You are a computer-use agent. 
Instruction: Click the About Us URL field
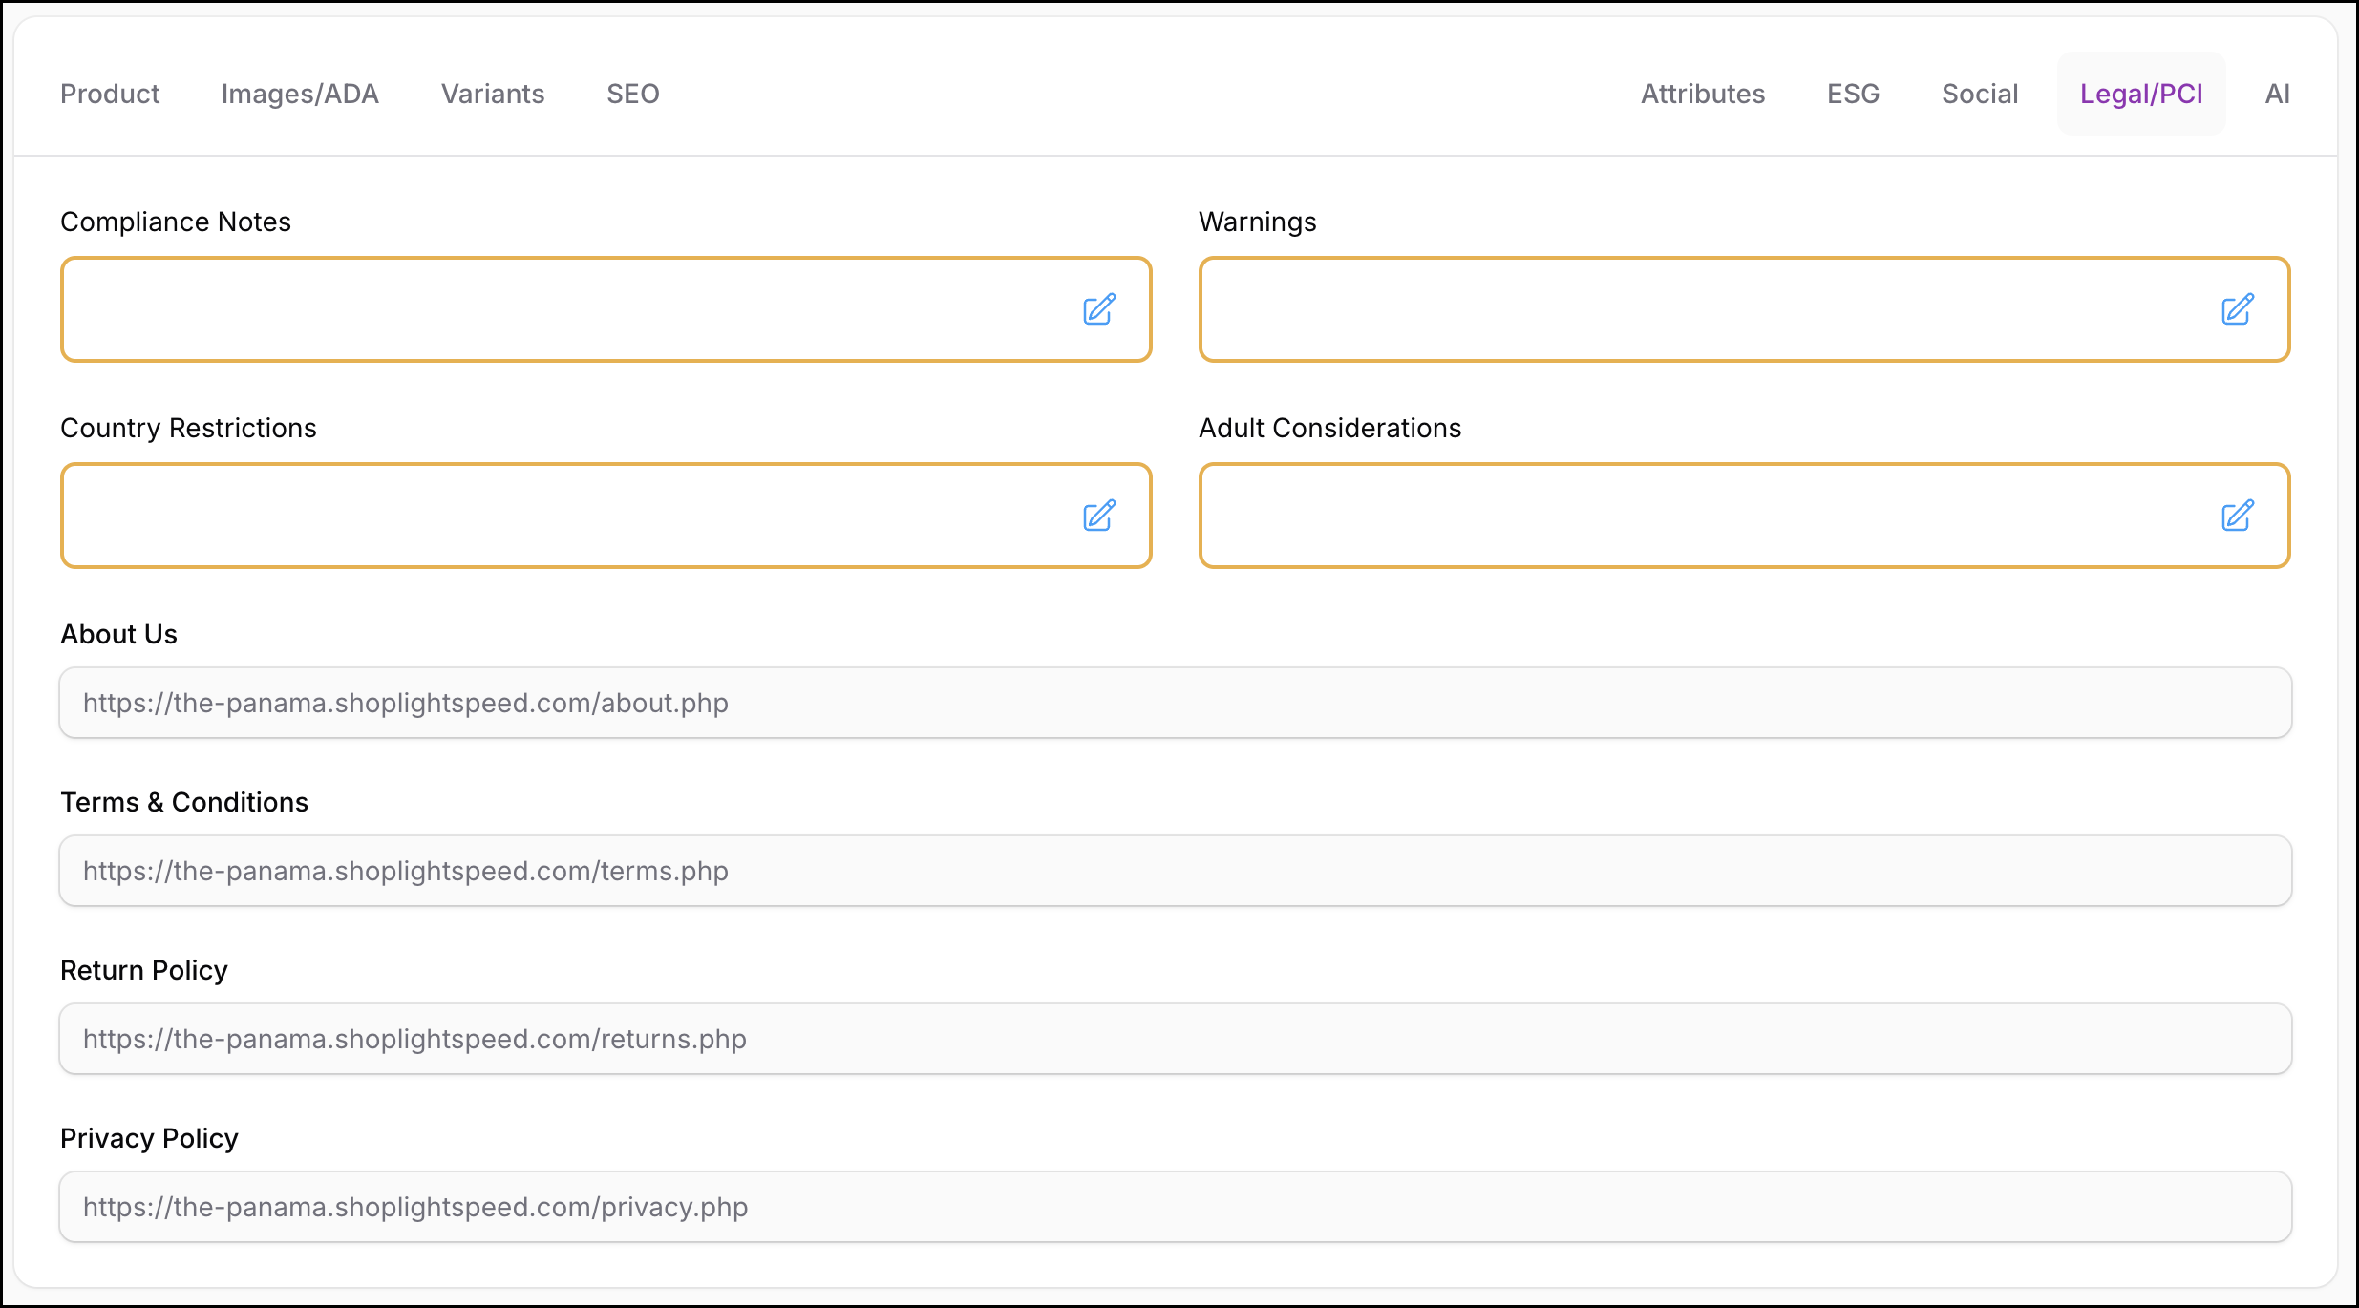1175,703
